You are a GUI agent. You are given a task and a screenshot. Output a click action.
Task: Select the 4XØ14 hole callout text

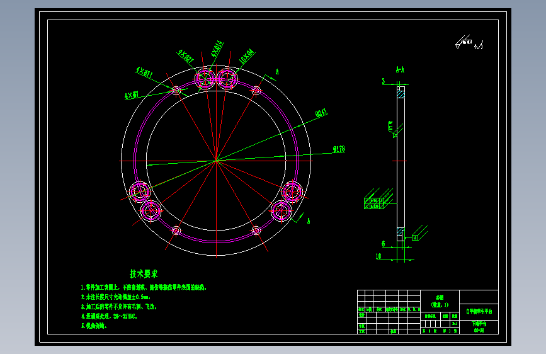(217, 49)
